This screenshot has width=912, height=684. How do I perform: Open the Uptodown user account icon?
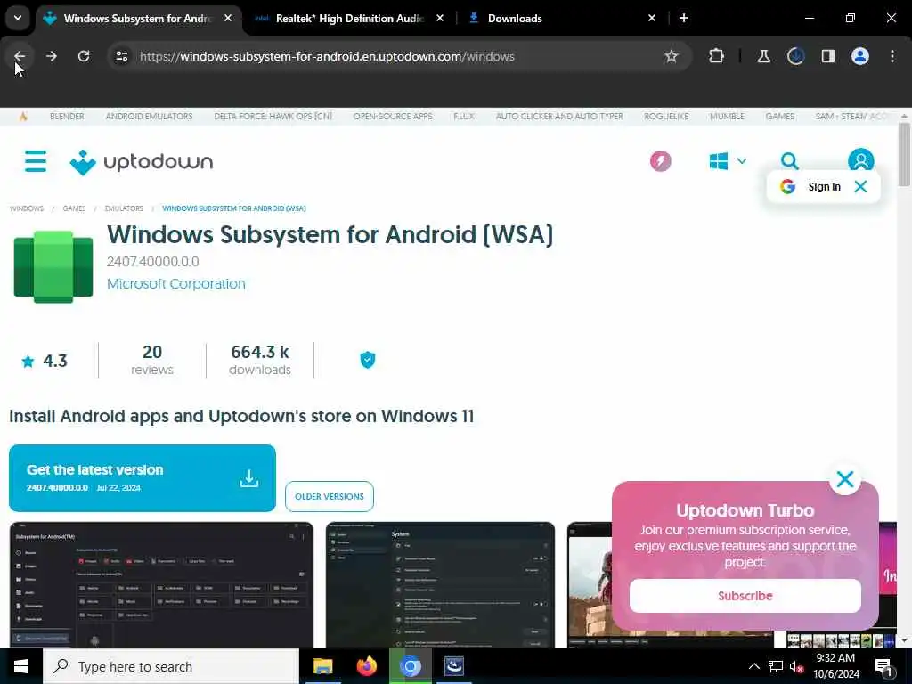(x=860, y=160)
